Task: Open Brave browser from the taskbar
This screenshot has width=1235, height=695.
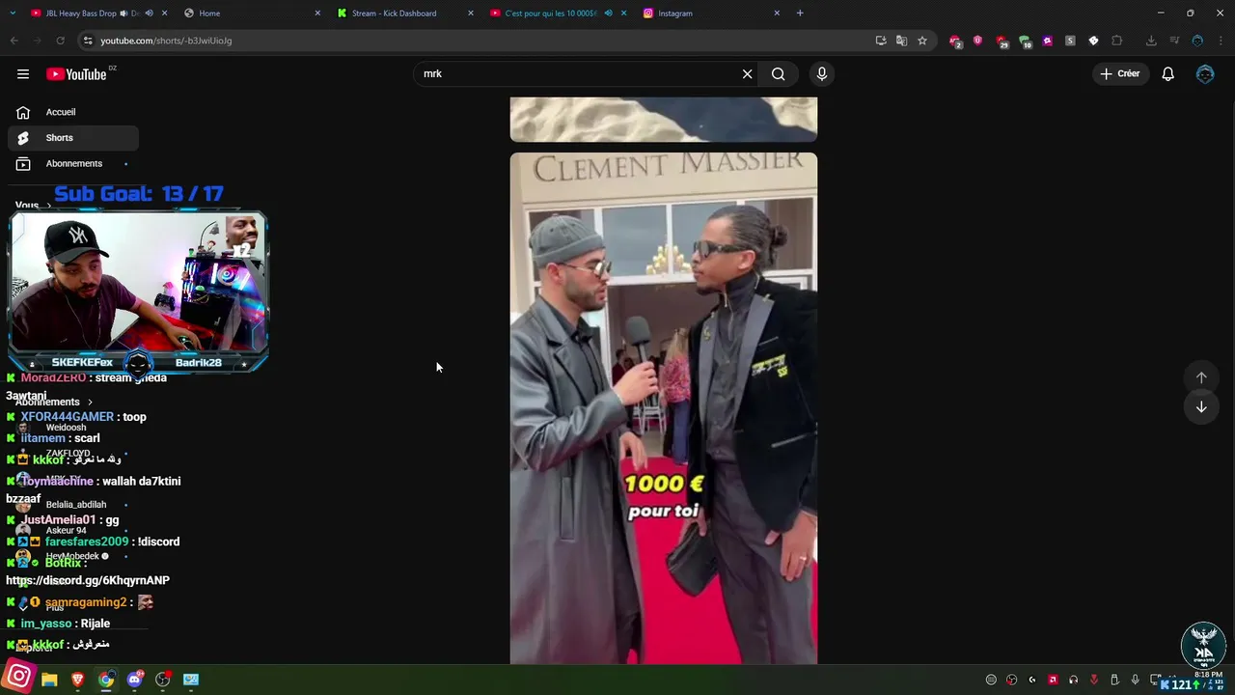Action: [x=78, y=680]
